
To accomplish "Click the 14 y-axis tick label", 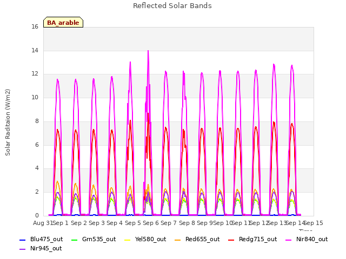I will [35, 50].
